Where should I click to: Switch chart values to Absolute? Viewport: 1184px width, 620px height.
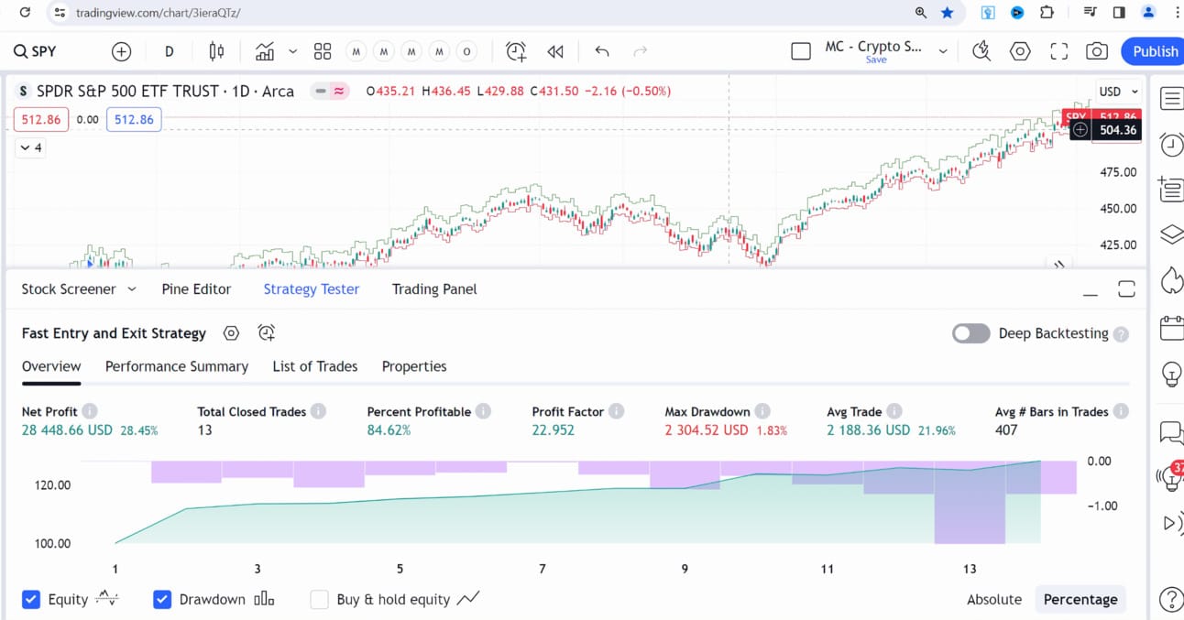[994, 600]
